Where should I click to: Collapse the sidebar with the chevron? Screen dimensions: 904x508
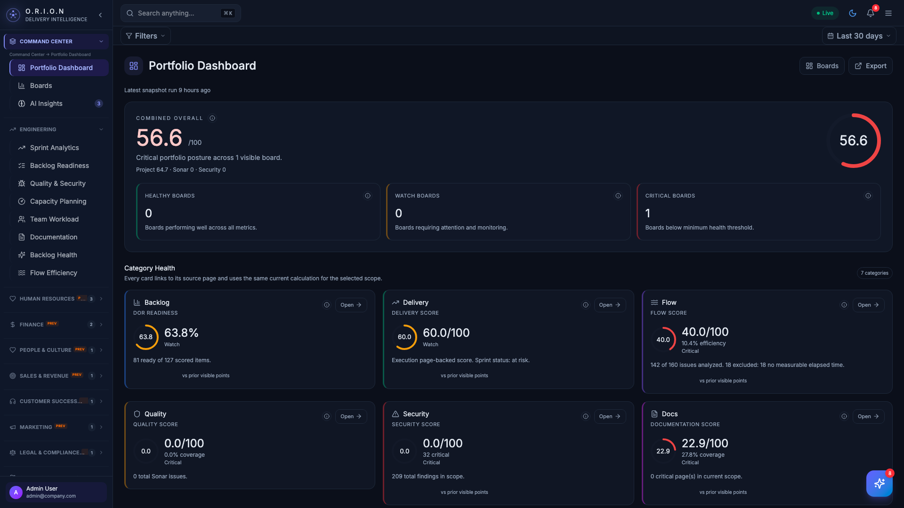tap(100, 15)
